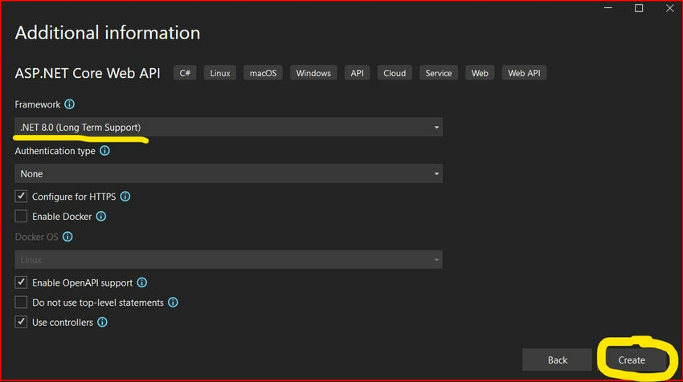683x382 pixels.
Task: Go Back to the previous step
Action: click(x=557, y=360)
